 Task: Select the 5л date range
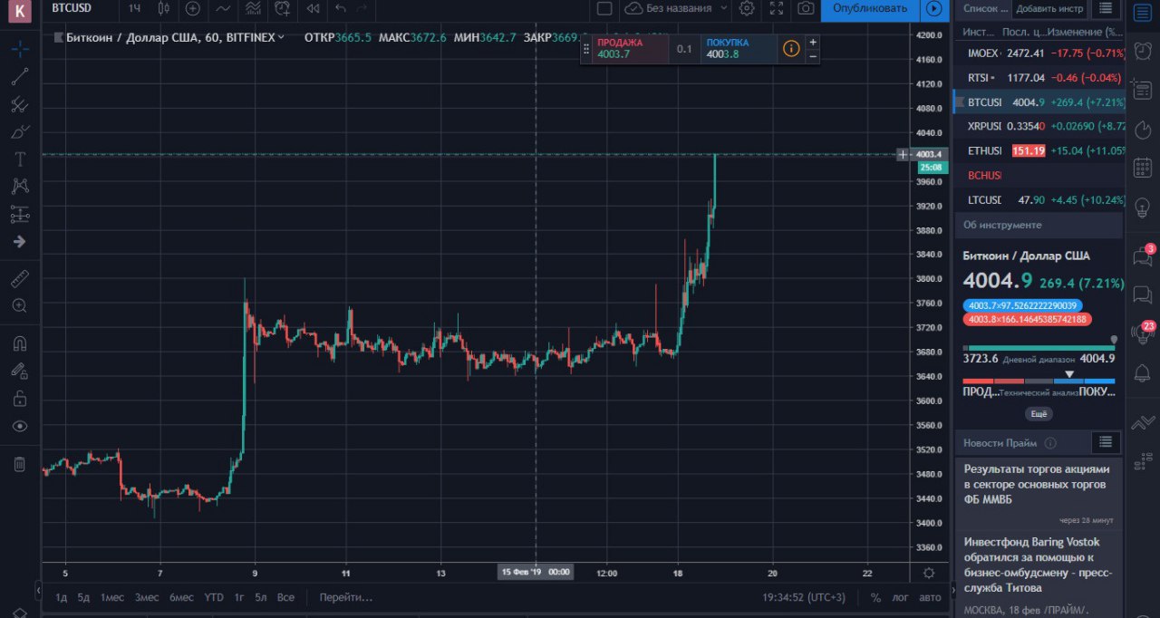pyautogui.click(x=261, y=597)
